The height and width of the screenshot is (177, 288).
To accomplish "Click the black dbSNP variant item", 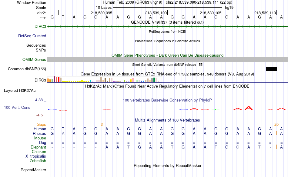I will pos(271,69).
